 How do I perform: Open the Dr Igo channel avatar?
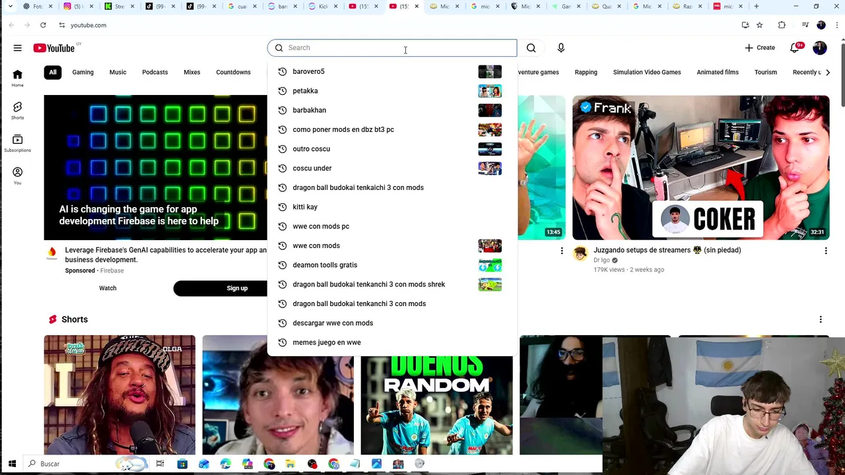click(x=580, y=254)
